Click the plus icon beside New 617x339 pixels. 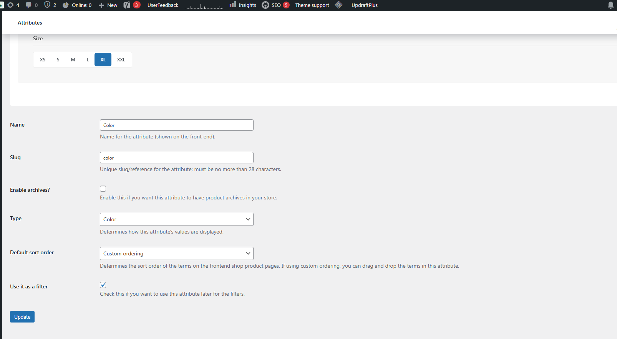101,5
